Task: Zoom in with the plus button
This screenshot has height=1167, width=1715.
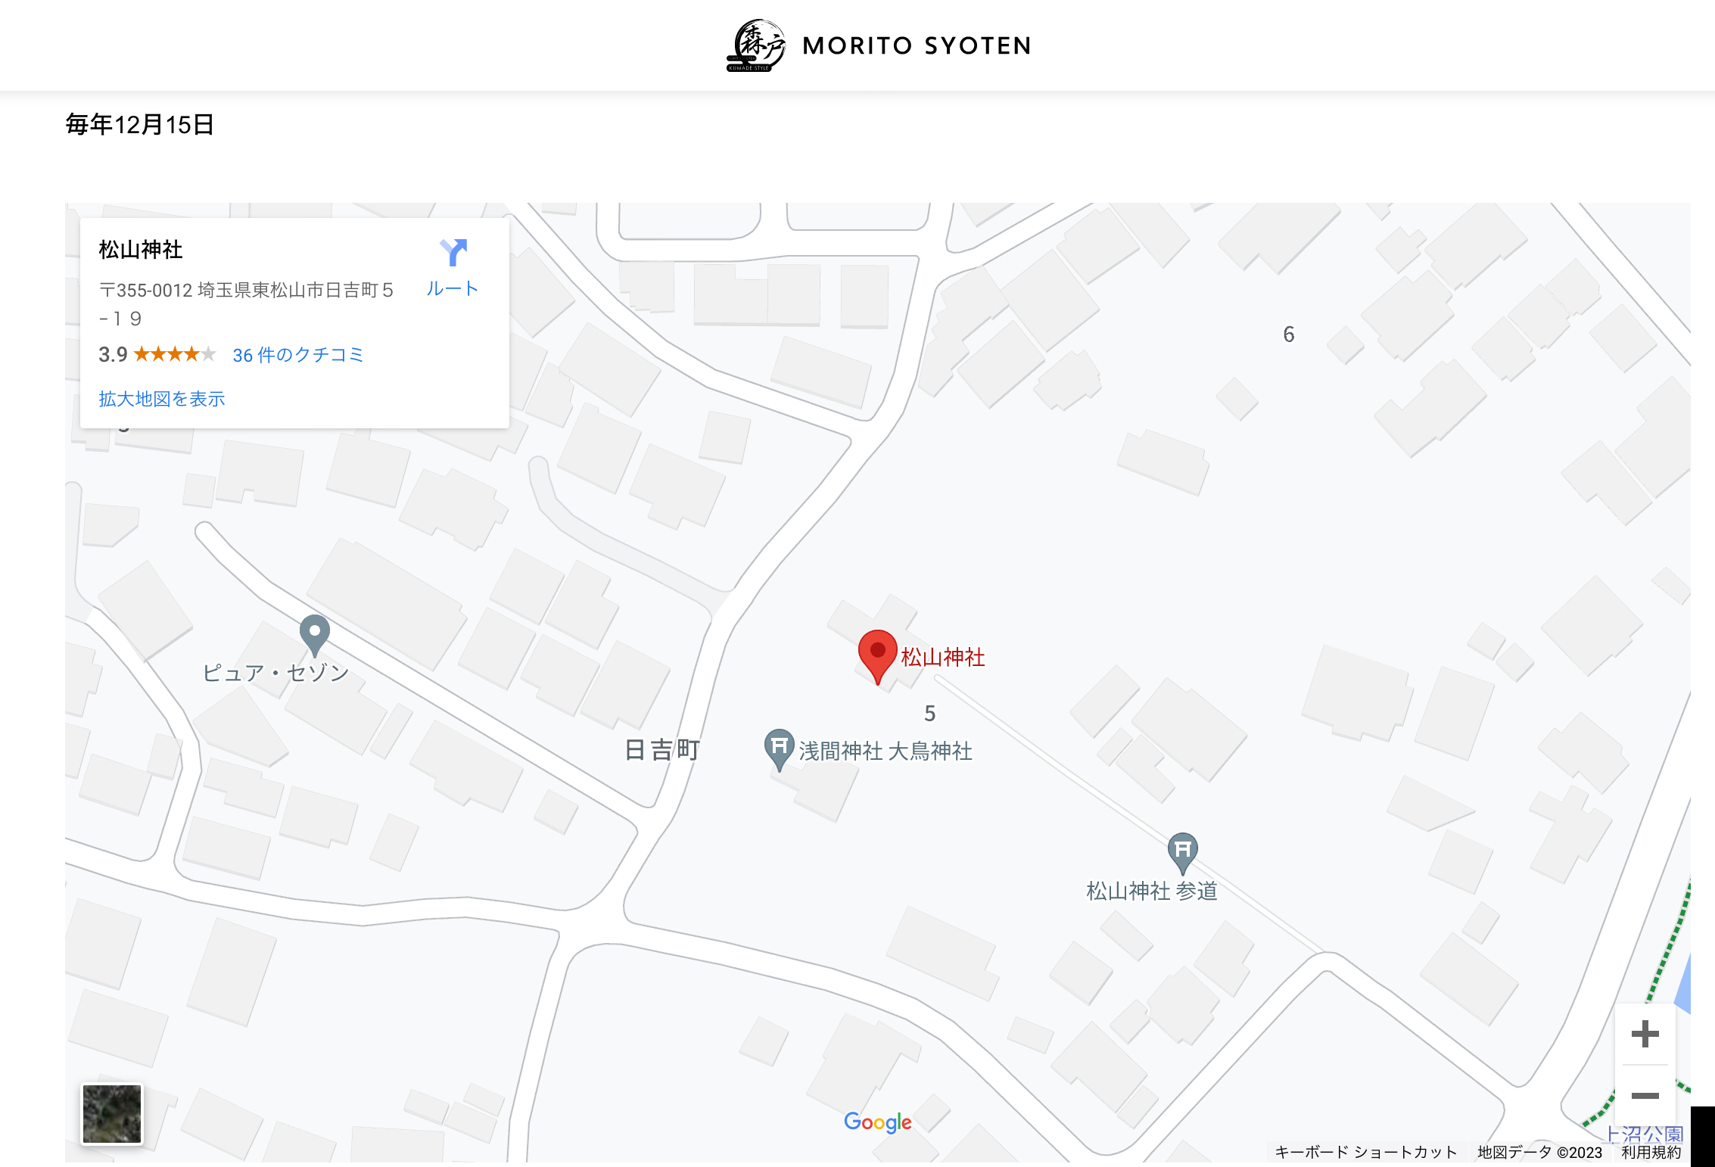Action: coord(1645,1034)
